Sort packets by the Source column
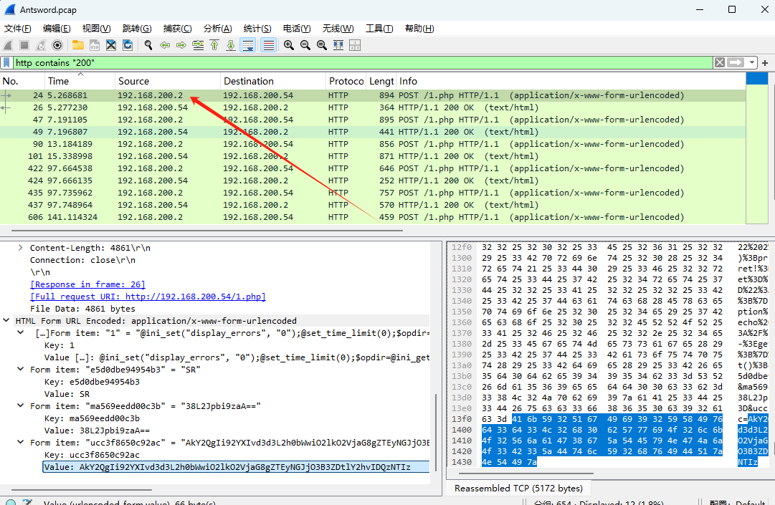Image resolution: width=775 pixels, height=505 pixels. (x=168, y=81)
